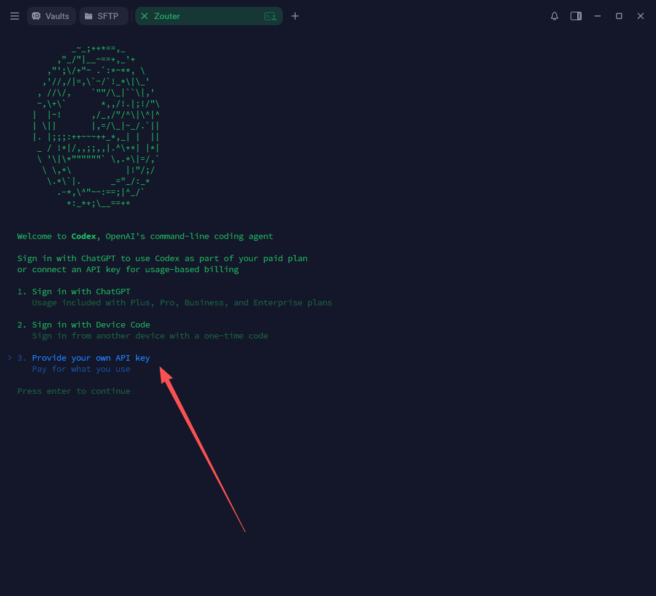The image size is (656, 596).
Task: Add a new tab with plus button
Action: coord(295,16)
